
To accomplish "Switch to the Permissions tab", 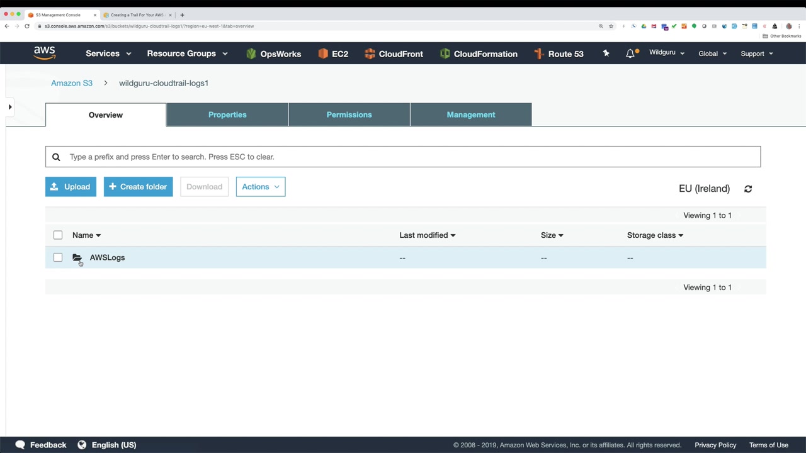I will click(349, 115).
